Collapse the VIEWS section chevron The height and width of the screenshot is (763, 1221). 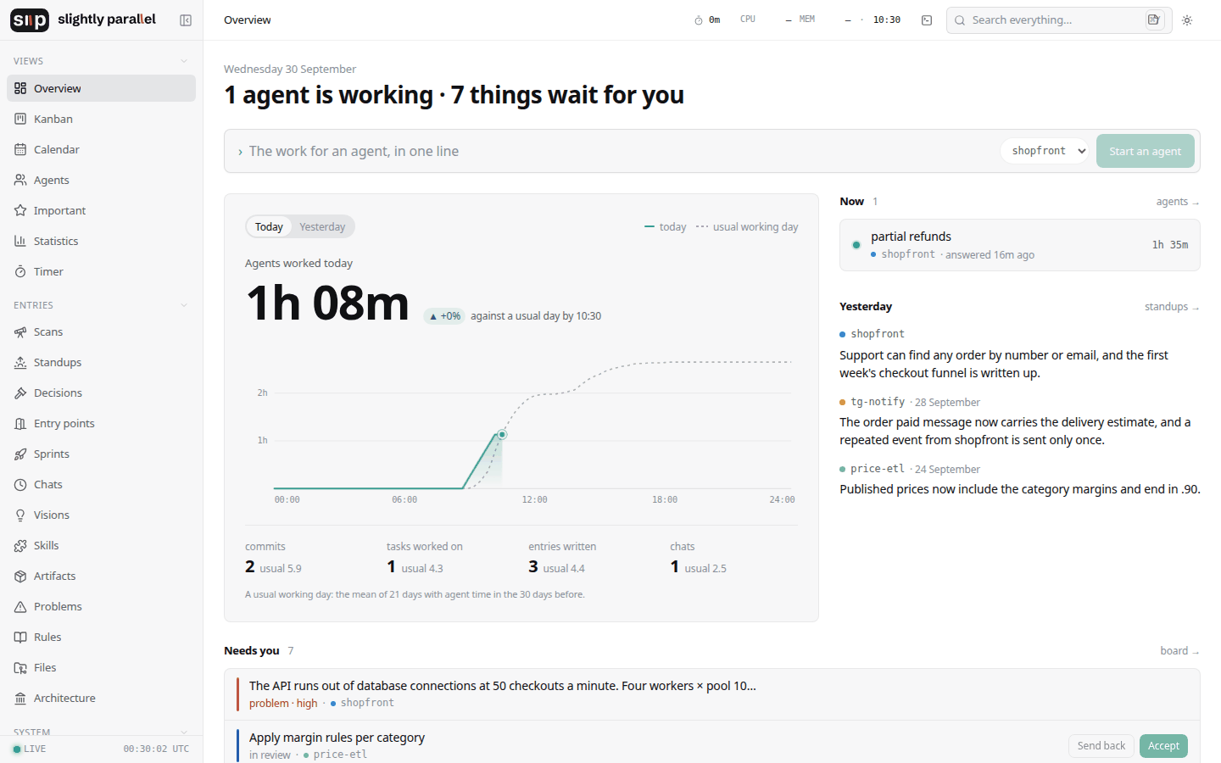tap(184, 61)
